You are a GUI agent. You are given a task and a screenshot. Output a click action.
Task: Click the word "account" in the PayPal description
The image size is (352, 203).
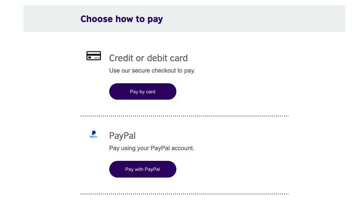coord(183,148)
